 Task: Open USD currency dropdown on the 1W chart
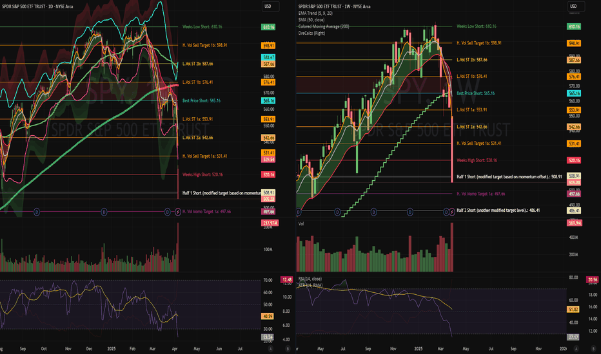click(x=576, y=6)
